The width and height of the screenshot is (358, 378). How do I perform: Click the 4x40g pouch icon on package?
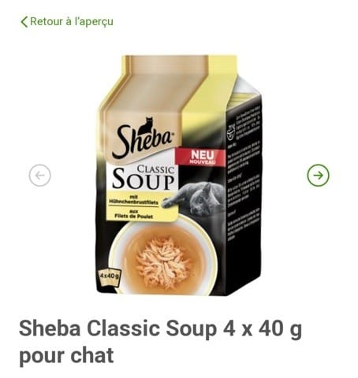pyautogui.click(x=110, y=278)
